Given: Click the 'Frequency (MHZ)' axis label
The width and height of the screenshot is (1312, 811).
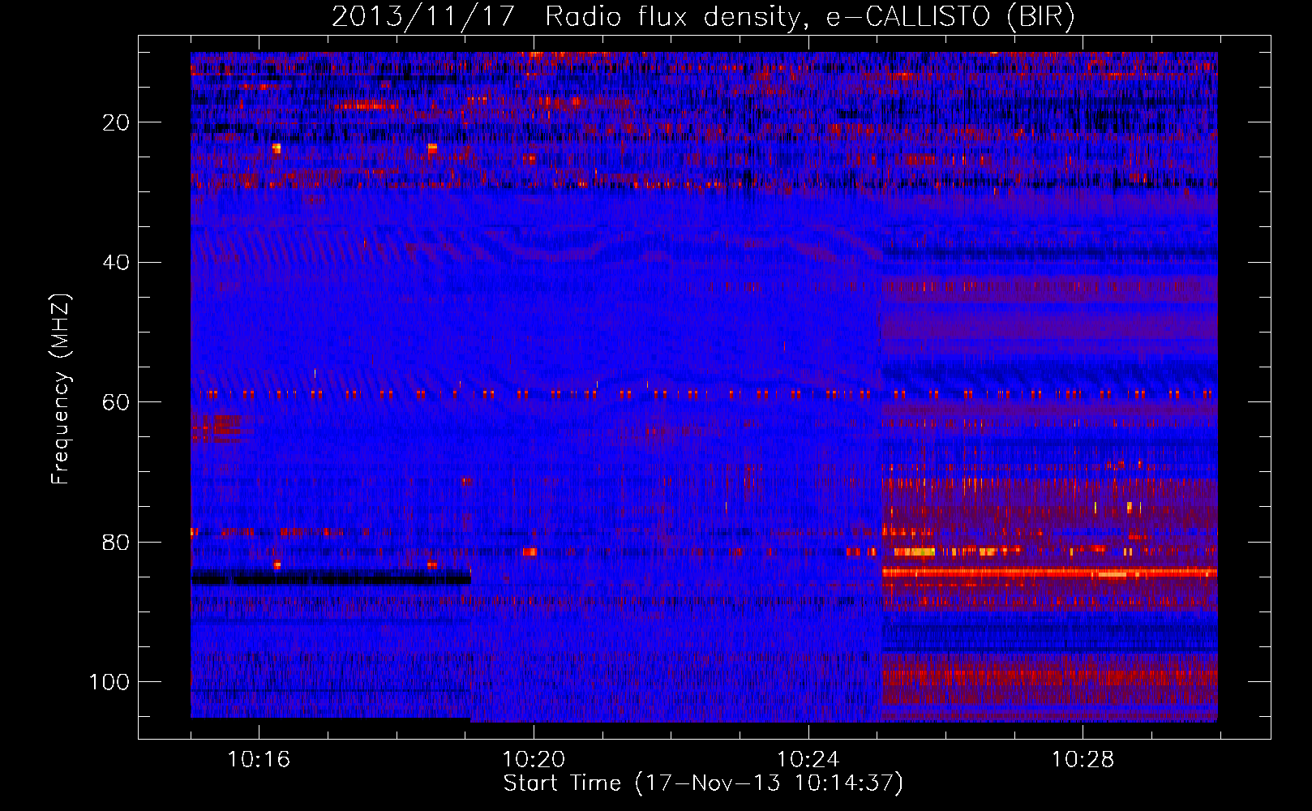Looking at the screenshot, I should pyautogui.click(x=61, y=389).
